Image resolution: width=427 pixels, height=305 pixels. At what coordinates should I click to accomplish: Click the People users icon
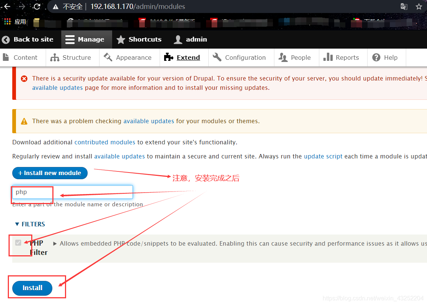283,58
